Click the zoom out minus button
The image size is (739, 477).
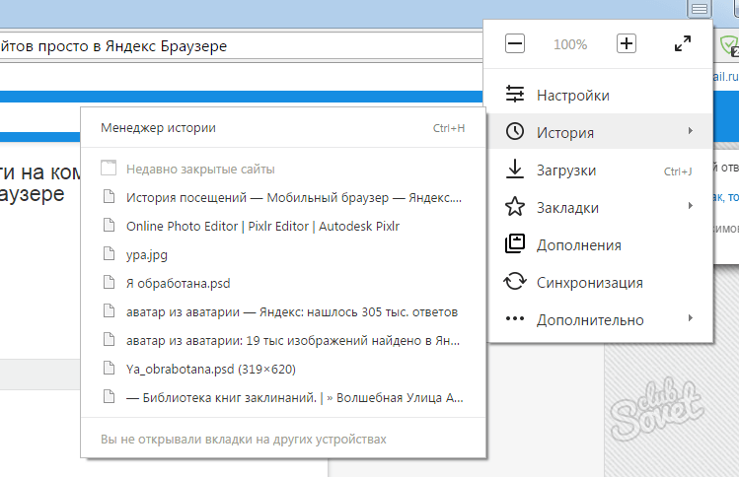click(x=515, y=44)
